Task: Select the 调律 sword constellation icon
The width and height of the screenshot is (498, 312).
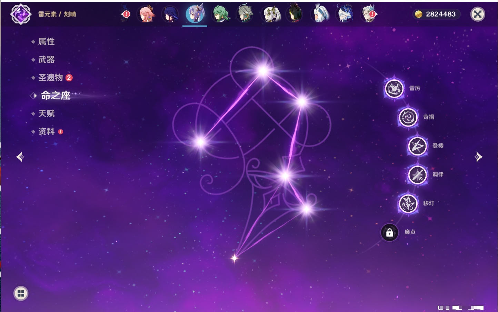Action: pos(418,174)
